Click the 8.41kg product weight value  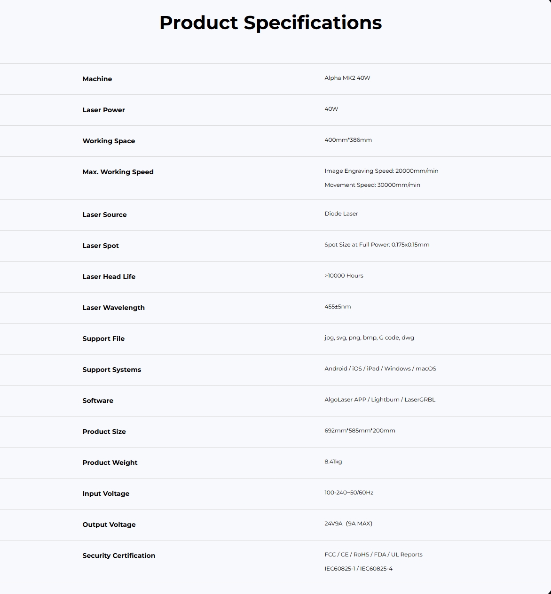333,462
